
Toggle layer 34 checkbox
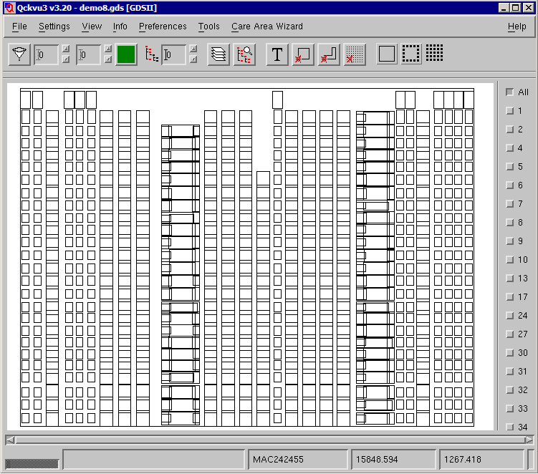tap(509, 427)
